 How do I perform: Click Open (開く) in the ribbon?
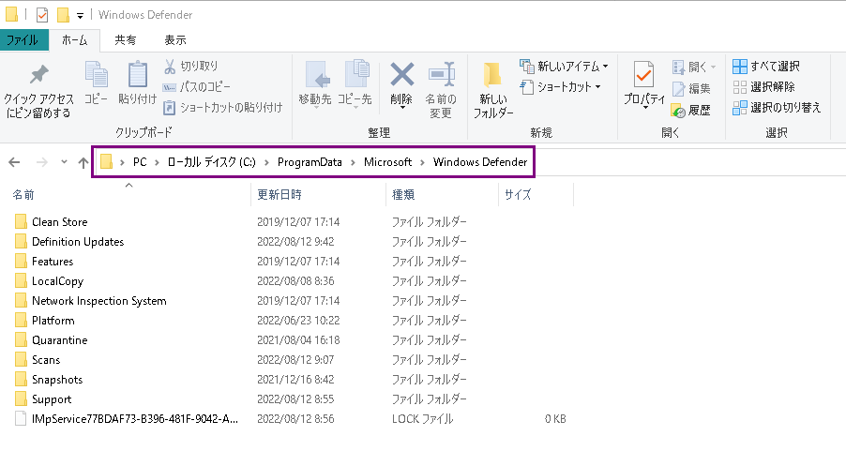click(x=694, y=67)
